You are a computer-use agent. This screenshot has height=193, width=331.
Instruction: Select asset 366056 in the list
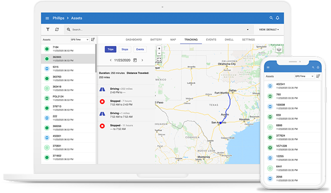click(x=68, y=128)
